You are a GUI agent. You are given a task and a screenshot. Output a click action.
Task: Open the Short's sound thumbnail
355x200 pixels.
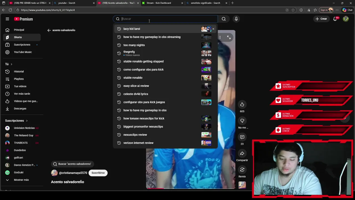pos(242,185)
